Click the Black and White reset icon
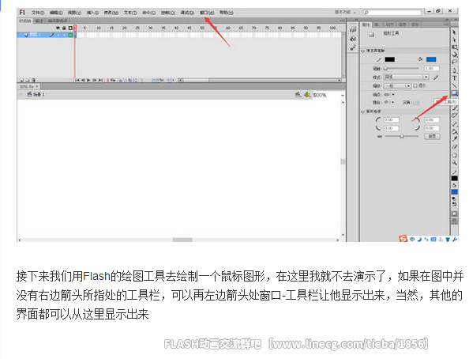 454,198
